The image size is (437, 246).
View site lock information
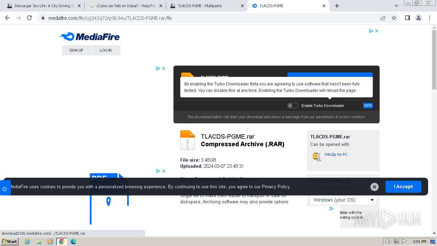(43, 18)
